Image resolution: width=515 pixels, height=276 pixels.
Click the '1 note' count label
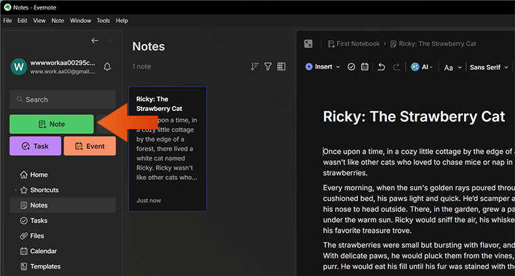142,66
